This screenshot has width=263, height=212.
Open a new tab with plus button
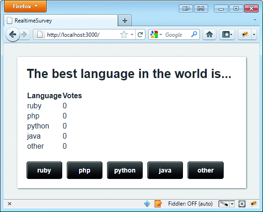coord(124,21)
